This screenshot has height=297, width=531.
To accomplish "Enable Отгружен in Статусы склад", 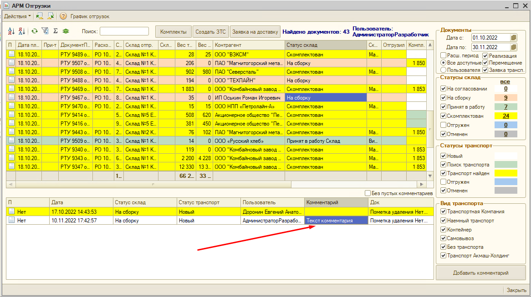I will [x=443, y=125].
